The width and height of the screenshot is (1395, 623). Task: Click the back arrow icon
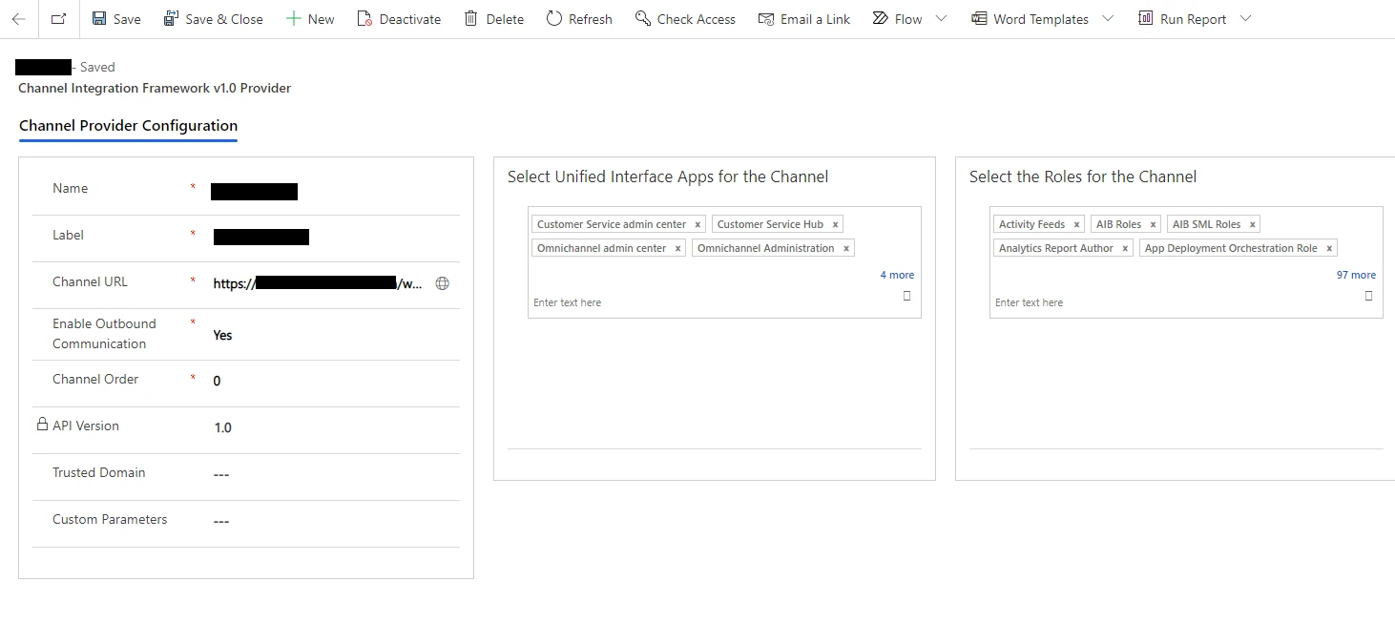click(x=18, y=19)
